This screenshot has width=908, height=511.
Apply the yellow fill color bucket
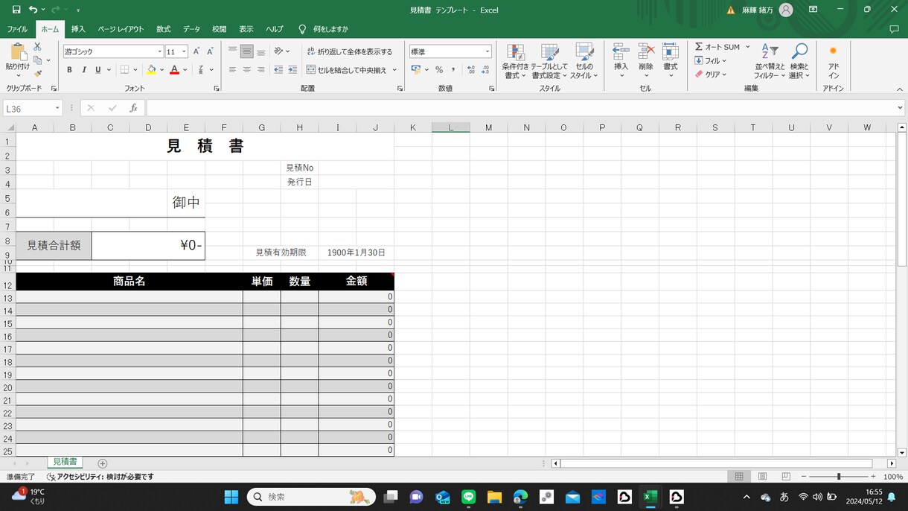click(x=151, y=70)
